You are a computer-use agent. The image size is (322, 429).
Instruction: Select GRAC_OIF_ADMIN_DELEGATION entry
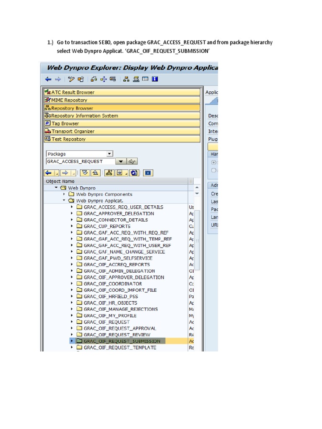pyautogui.click(x=119, y=271)
